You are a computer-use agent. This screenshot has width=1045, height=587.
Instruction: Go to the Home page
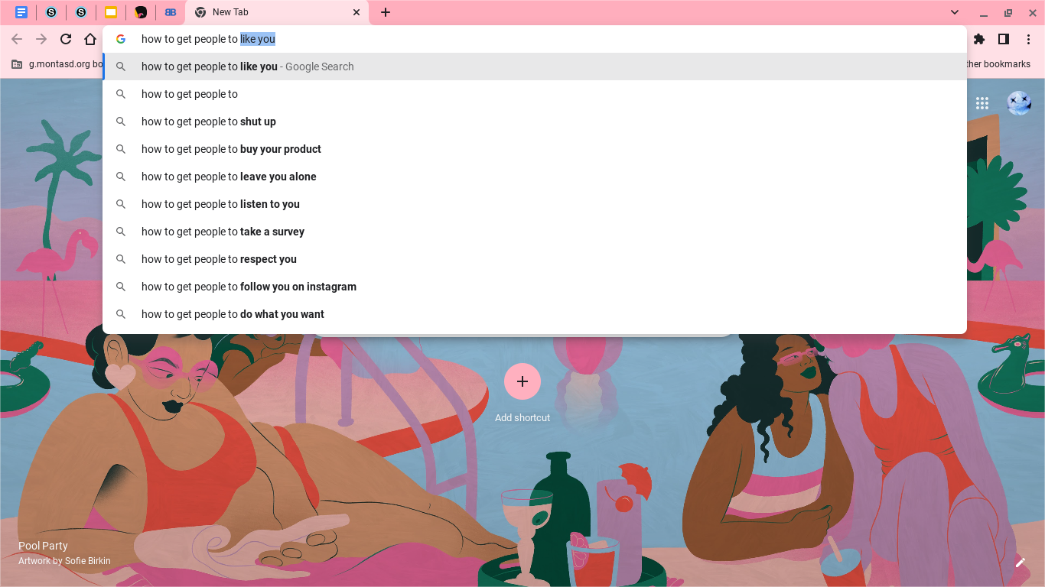click(x=90, y=39)
